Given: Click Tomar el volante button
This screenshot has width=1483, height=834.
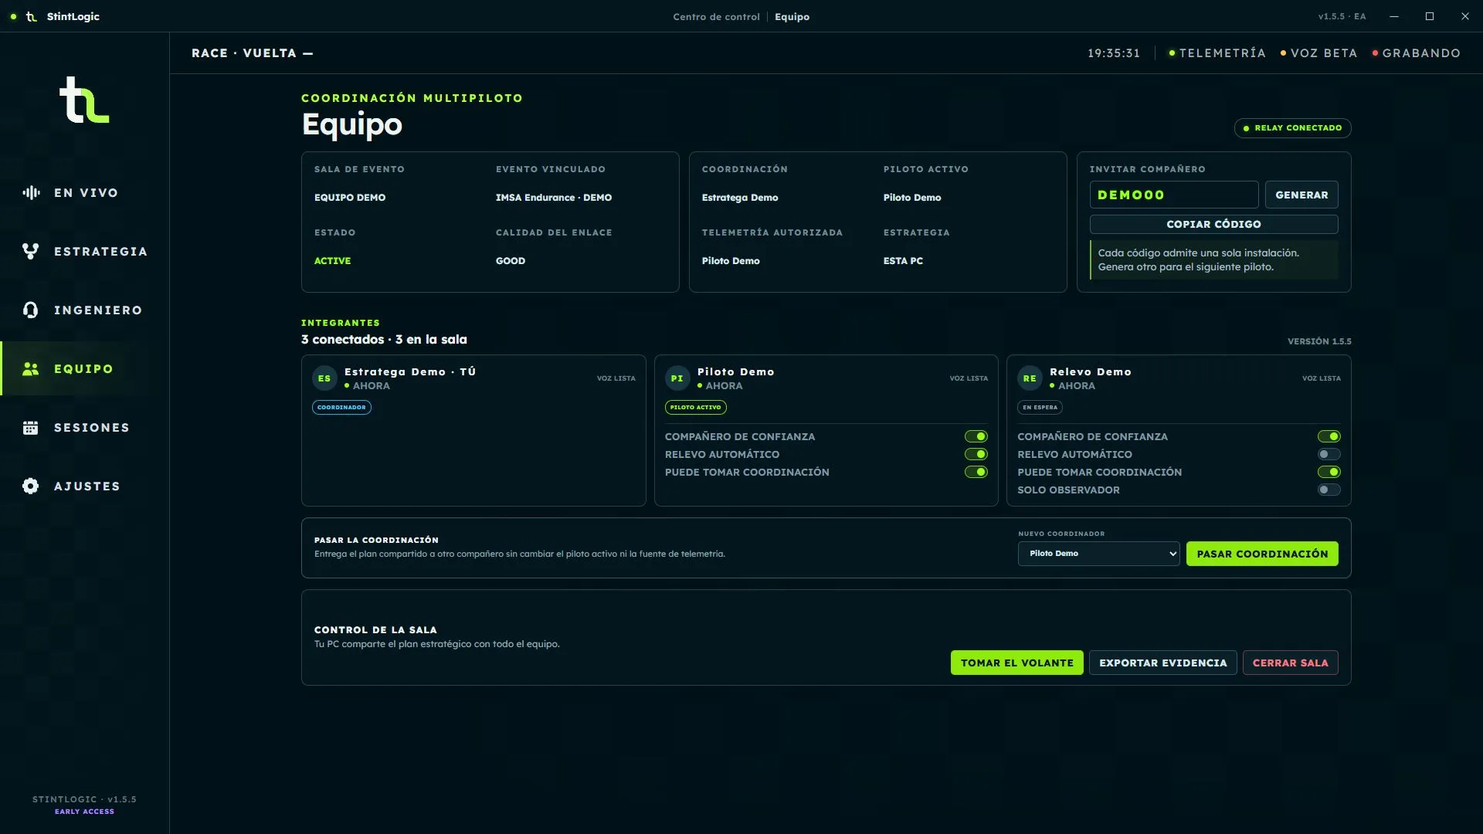Looking at the screenshot, I should 1016,663.
